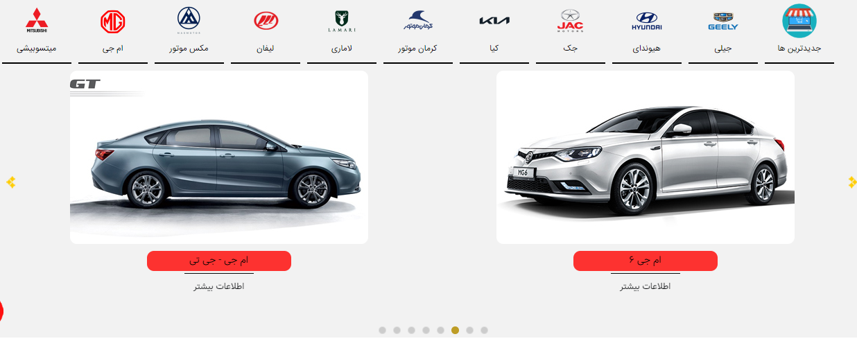
Task: Select the highlighted gold carousel dot
Action: point(455,330)
